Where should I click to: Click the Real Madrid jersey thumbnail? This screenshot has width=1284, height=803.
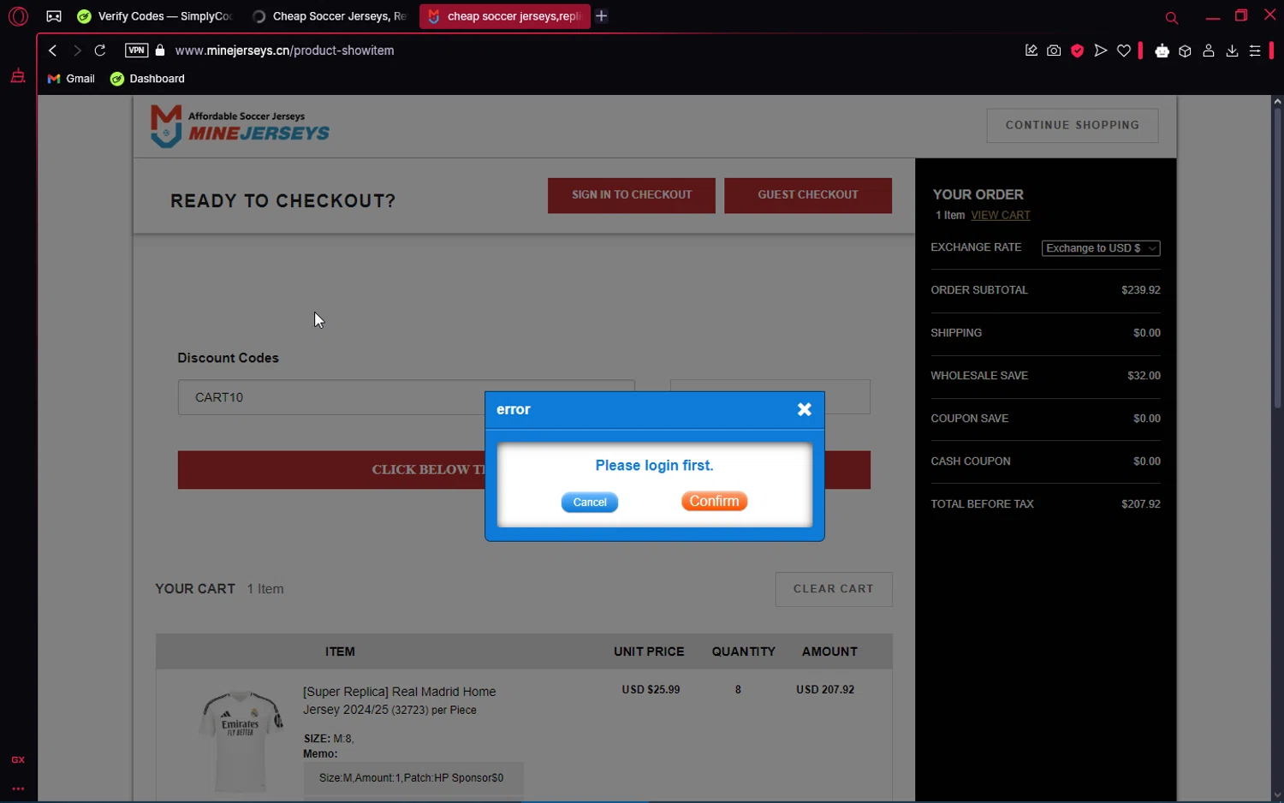(x=241, y=741)
